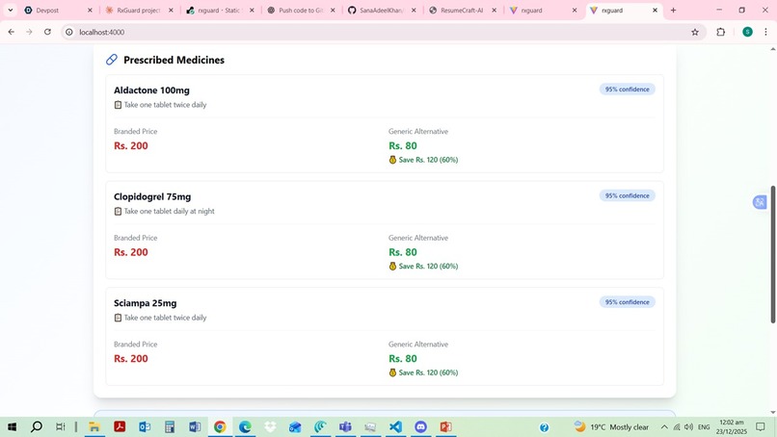The image size is (777, 437).
Task: Click Sciampa's 95% confidence badge
Action: click(627, 302)
